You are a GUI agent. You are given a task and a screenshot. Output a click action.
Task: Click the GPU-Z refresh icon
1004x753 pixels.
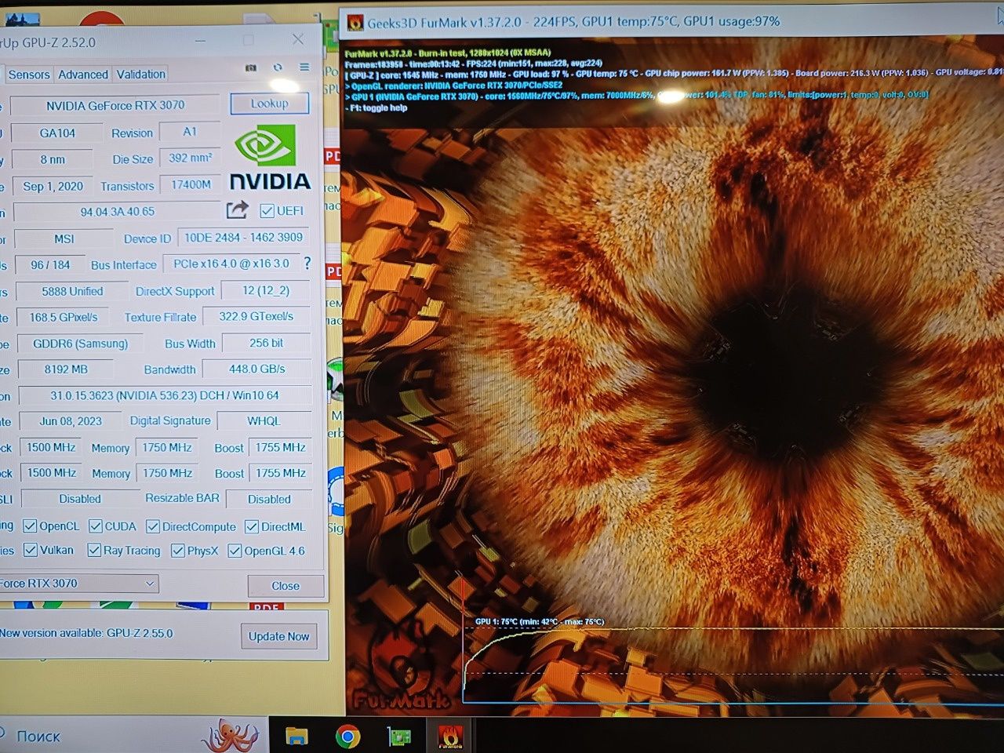(x=278, y=68)
